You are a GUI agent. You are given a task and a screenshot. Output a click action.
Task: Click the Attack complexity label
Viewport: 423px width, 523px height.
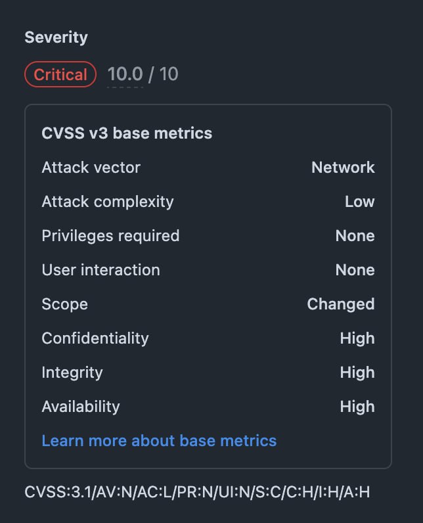click(108, 202)
